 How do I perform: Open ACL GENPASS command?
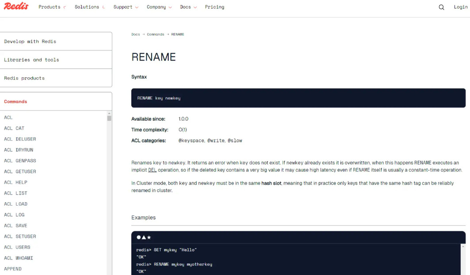point(20,161)
